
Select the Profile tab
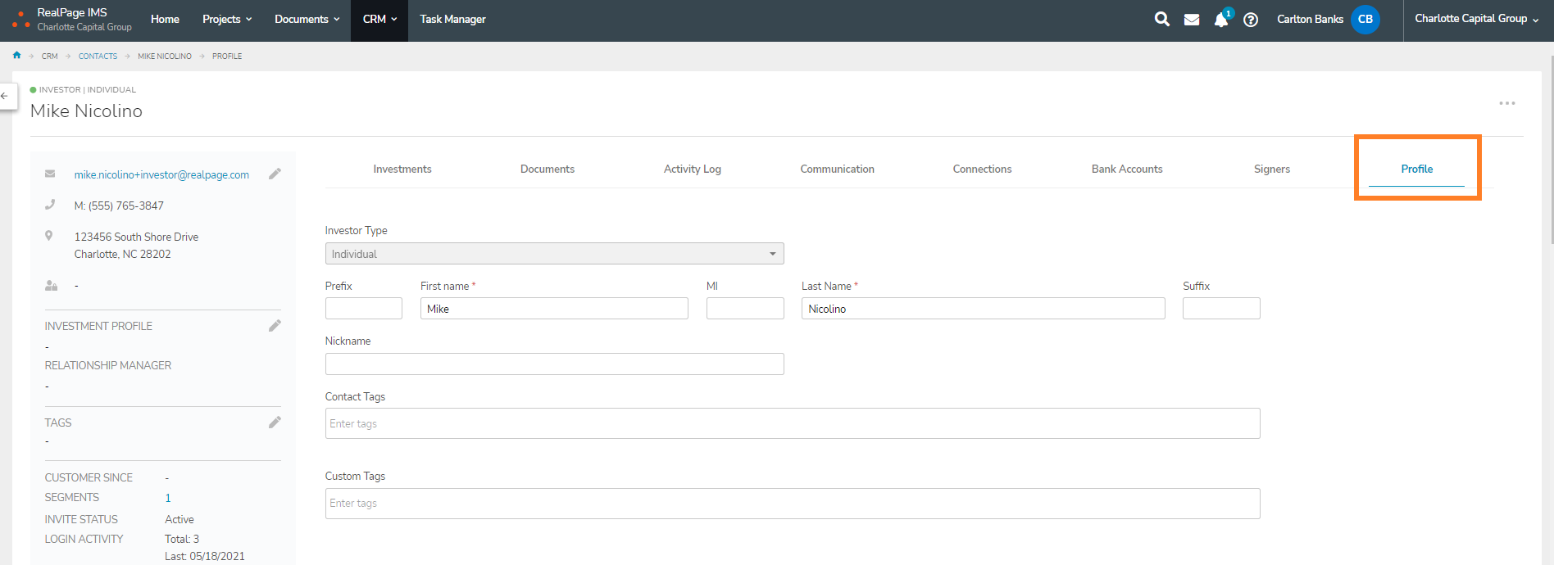(1417, 169)
